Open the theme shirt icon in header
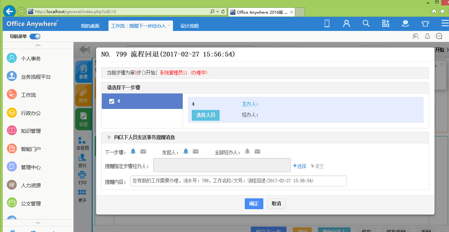The height and width of the screenshot is (232, 449). tap(425, 24)
